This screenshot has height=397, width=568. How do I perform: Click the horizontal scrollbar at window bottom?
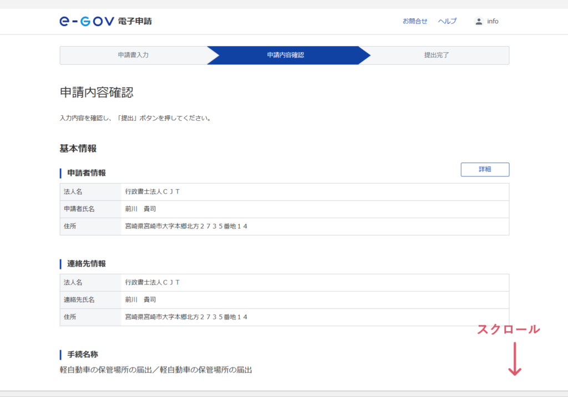284,394
